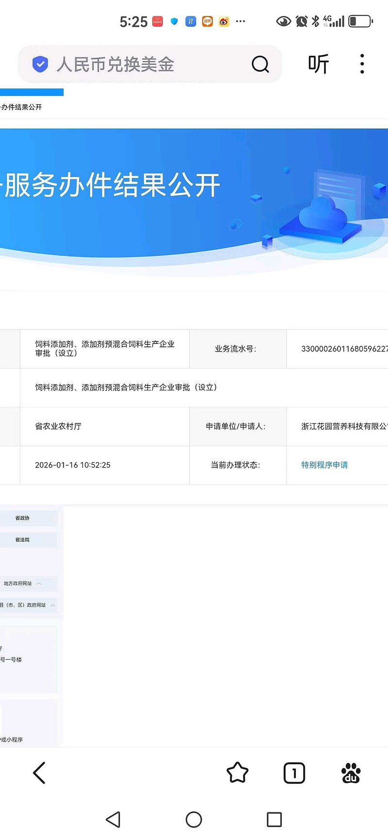Tap the alarm clock status icon
Image resolution: width=388 pixels, height=840 pixels.
tap(302, 21)
